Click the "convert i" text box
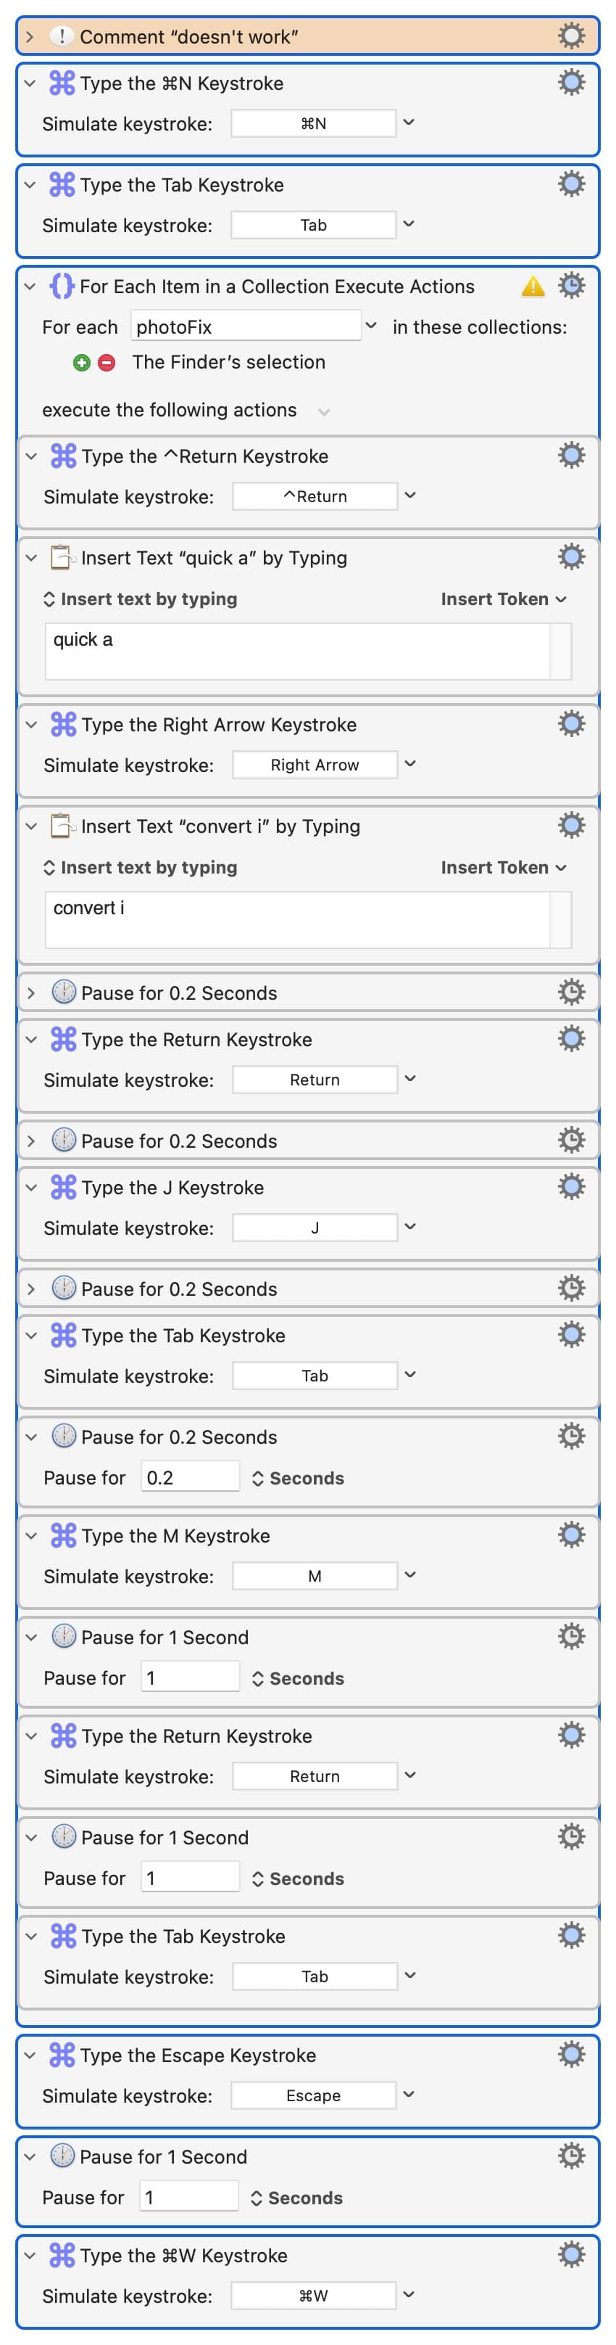The image size is (616, 2345). (x=298, y=919)
